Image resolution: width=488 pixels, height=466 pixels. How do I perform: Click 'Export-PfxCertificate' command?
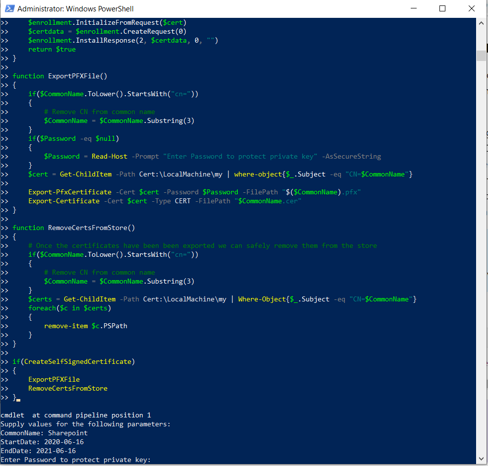coord(70,192)
